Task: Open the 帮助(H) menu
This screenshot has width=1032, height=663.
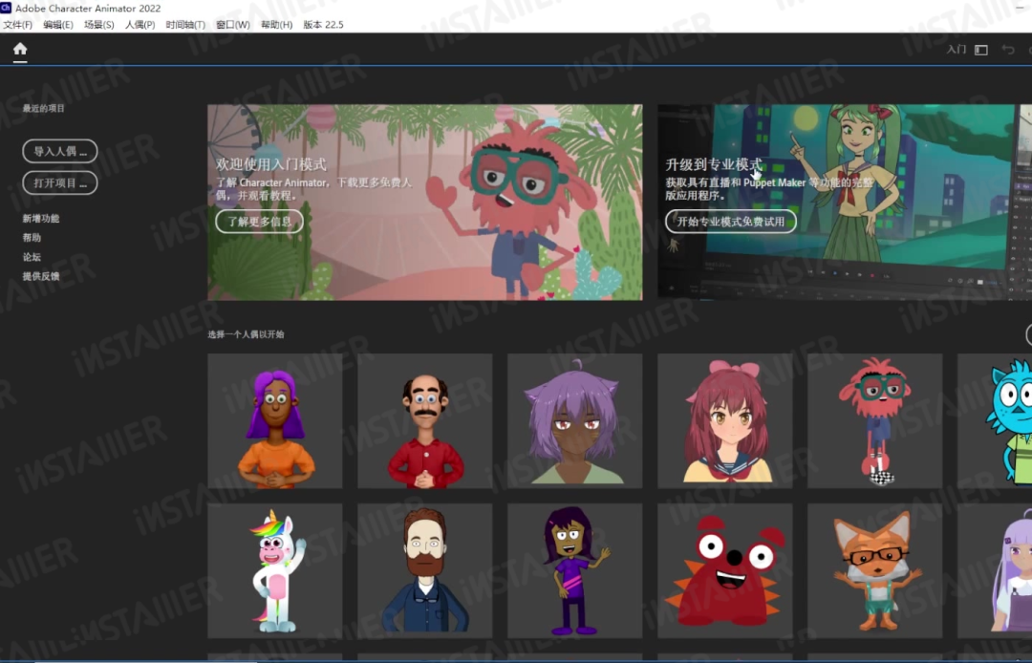Action: tap(276, 24)
